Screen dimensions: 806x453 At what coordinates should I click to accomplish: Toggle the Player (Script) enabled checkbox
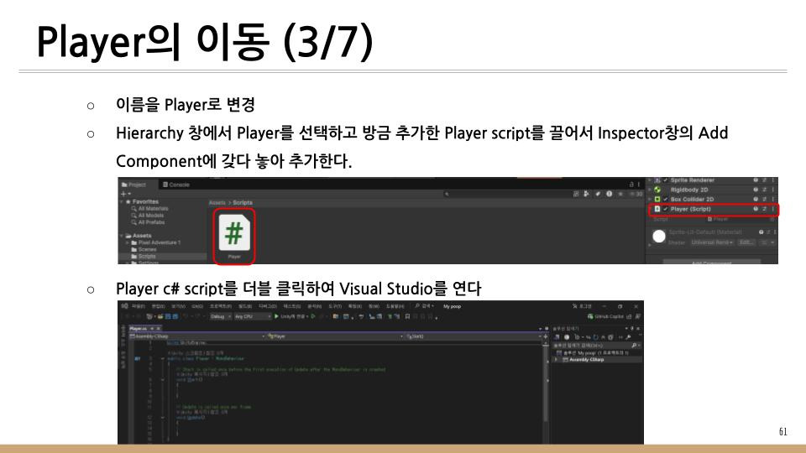(x=666, y=209)
